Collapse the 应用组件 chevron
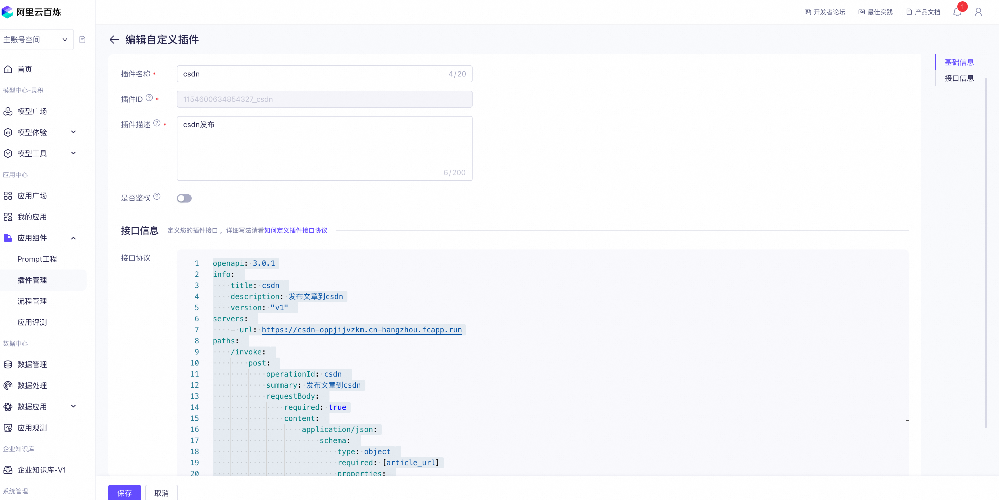Viewport: 999px width, 500px height. [x=73, y=238]
